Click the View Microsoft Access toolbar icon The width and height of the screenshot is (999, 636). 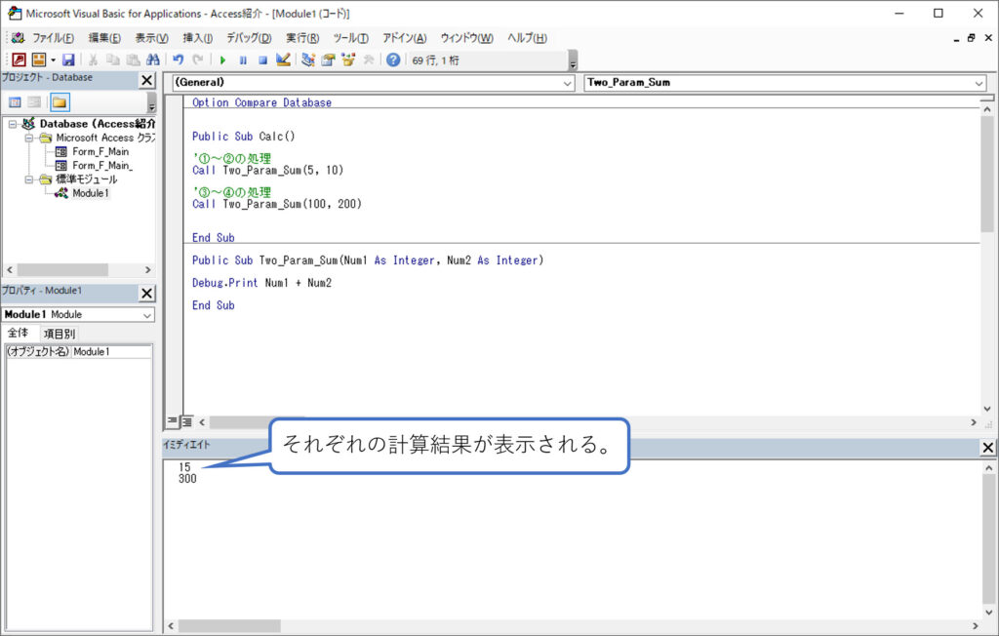[x=20, y=60]
